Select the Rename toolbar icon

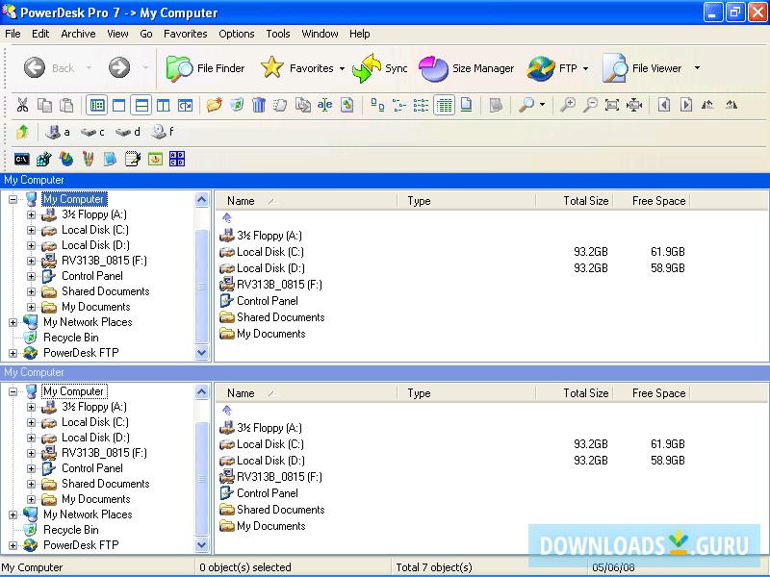[325, 105]
